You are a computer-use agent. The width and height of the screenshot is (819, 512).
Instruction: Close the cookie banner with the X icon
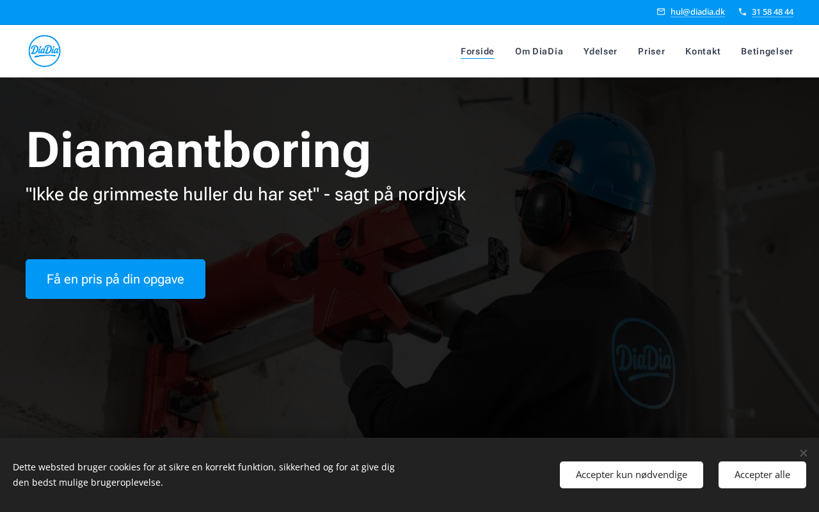[x=804, y=453]
